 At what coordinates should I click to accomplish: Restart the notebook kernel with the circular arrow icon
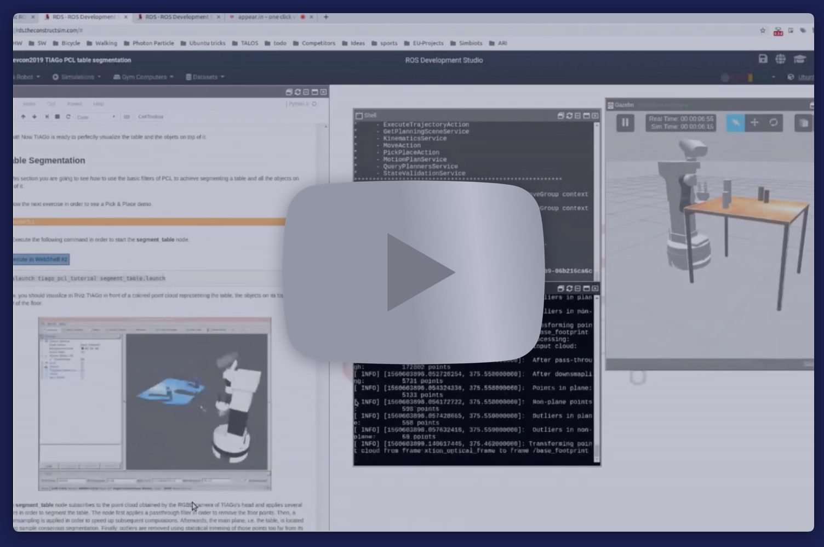click(x=68, y=117)
